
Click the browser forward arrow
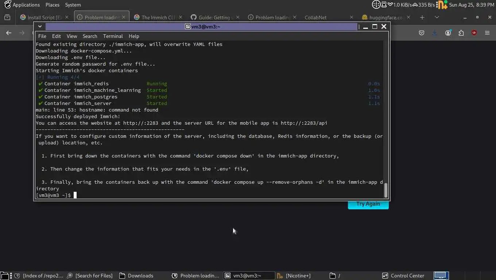22,33
